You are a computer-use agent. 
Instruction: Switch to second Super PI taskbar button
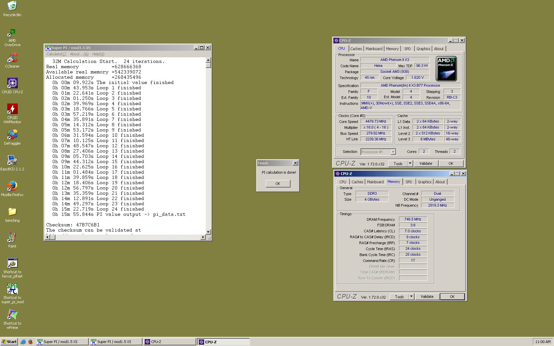pyautogui.click(x=116, y=342)
